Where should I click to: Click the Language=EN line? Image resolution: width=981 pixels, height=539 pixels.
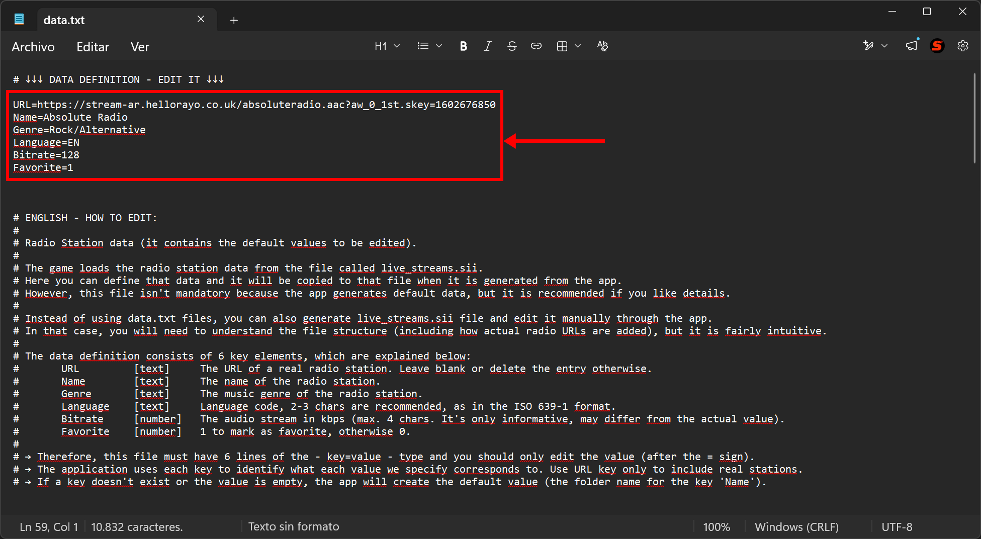46,142
